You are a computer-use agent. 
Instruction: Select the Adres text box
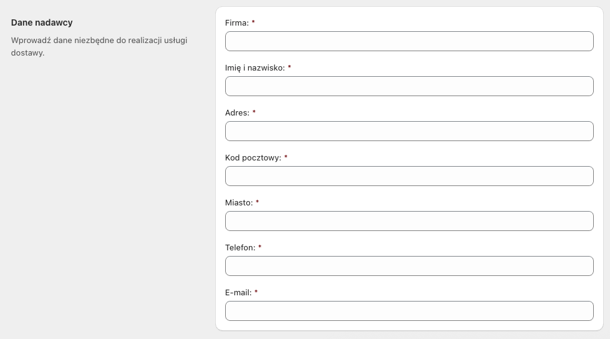pyautogui.click(x=409, y=131)
